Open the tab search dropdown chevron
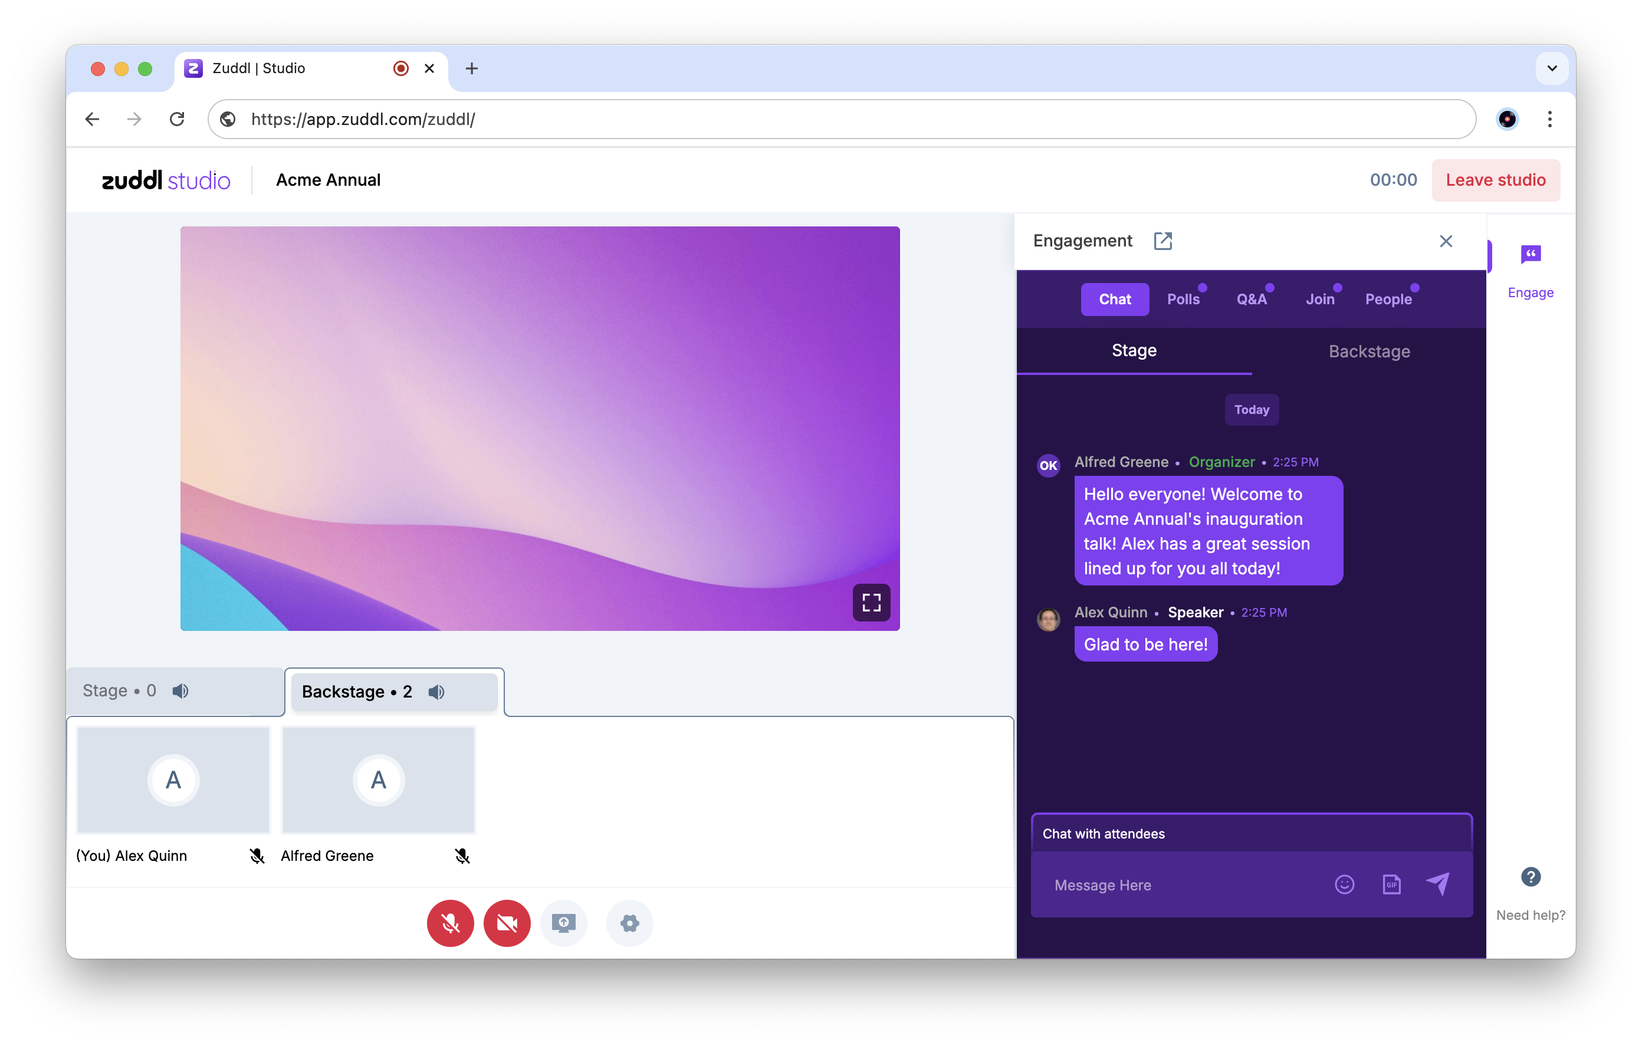The height and width of the screenshot is (1046, 1642). pyautogui.click(x=1552, y=68)
